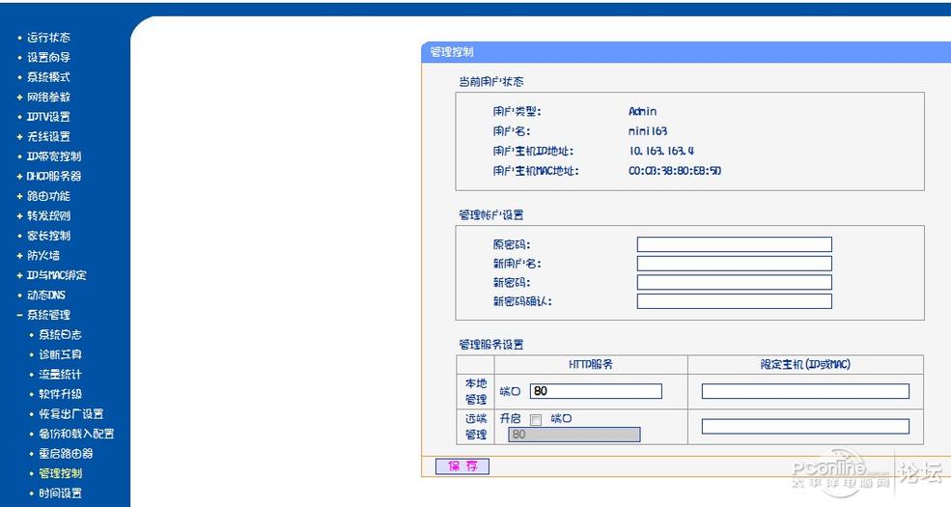The height and width of the screenshot is (507, 951).
Task: Click the MAC address value C0:CB:38:80:E8:5D
Action: point(675,171)
